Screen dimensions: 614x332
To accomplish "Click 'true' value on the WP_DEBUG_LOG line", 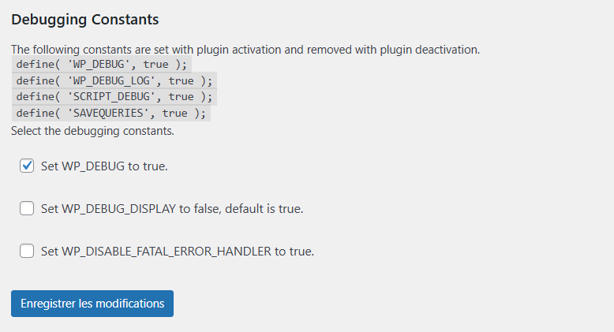I will coord(181,80).
